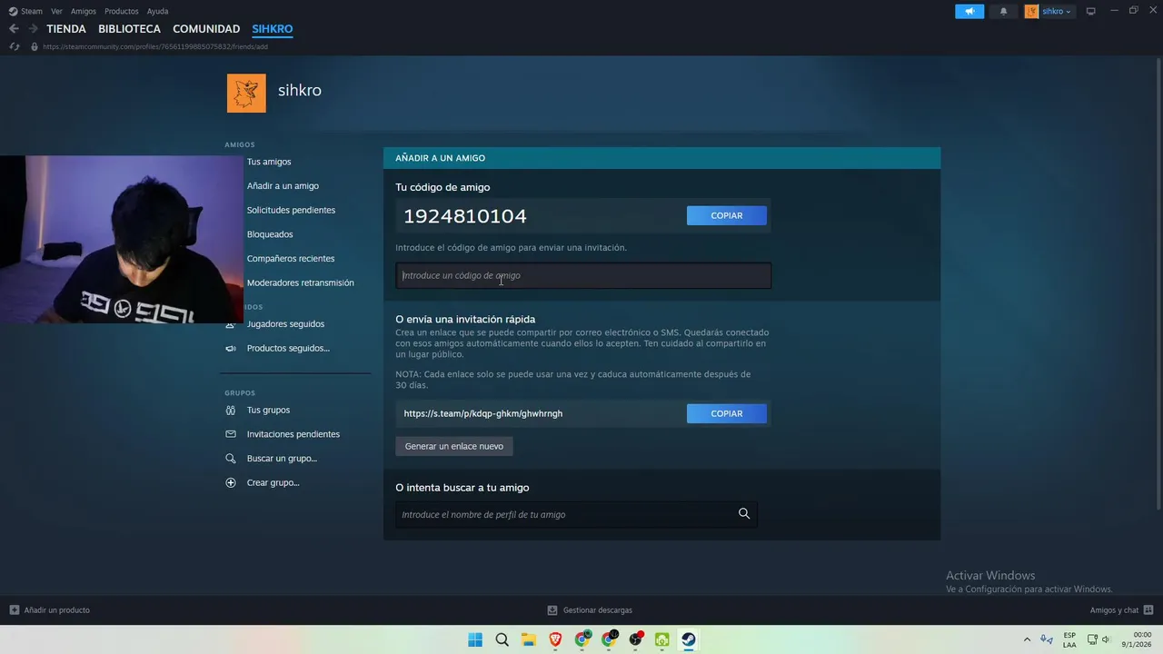
Task: Select the SIHKRO profile tab
Action: pos(273,29)
